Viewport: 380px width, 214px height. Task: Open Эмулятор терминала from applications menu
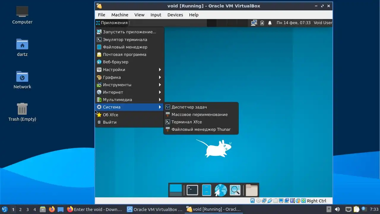click(x=129, y=40)
